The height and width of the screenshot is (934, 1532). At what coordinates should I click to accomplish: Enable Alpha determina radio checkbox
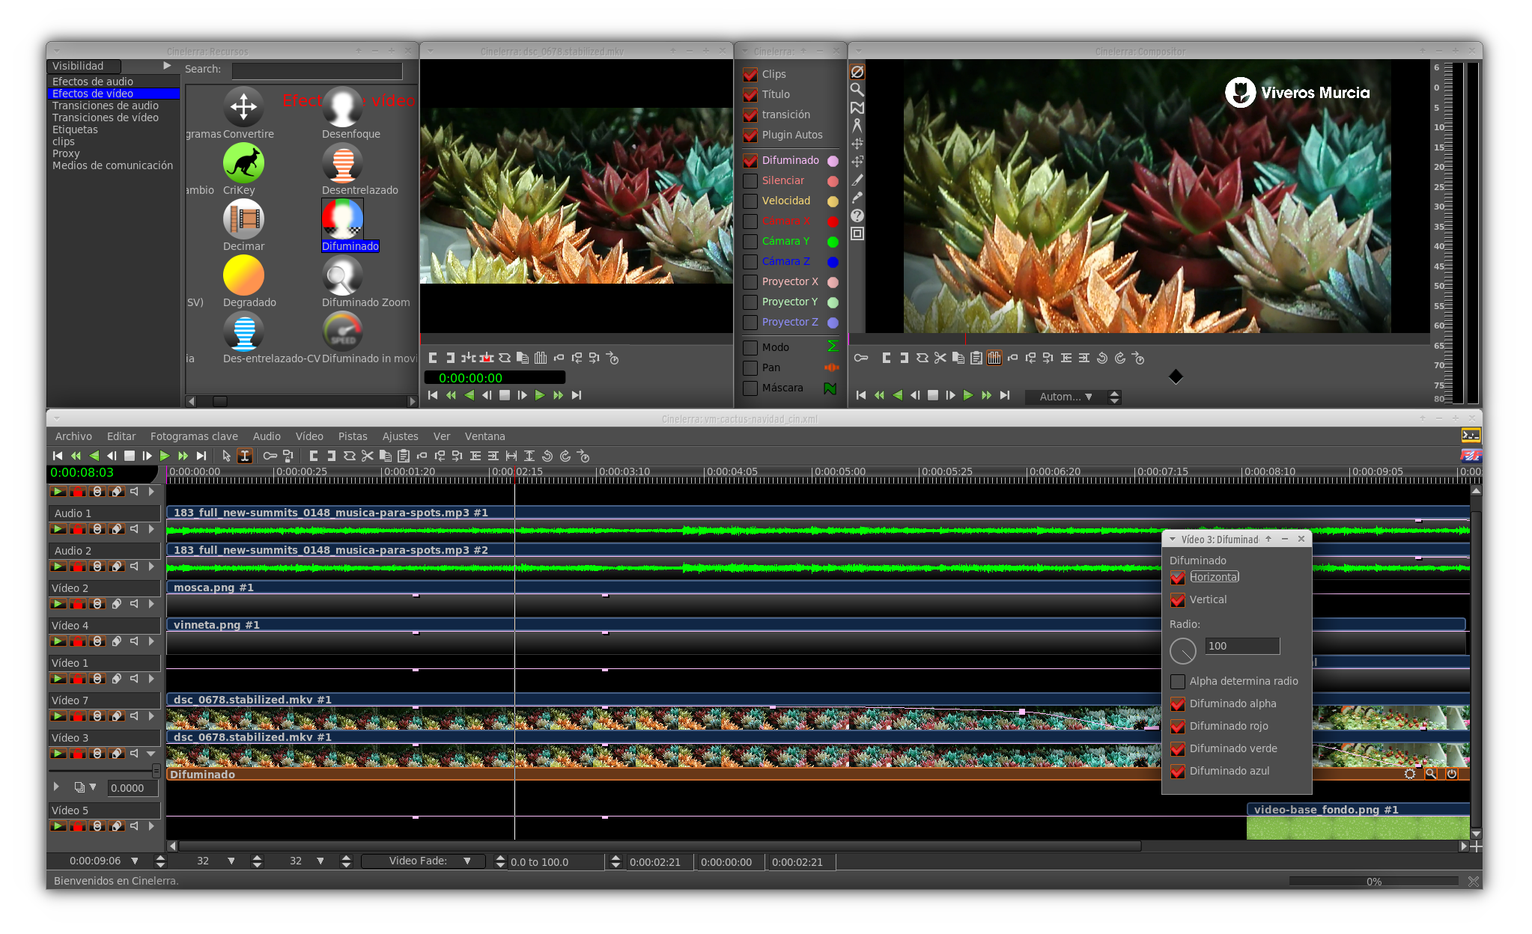(x=1178, y=682)
